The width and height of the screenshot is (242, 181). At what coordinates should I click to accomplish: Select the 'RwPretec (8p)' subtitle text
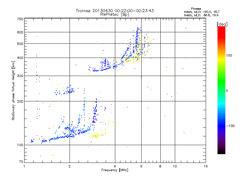pyautogui.click(x=115, y=14)
